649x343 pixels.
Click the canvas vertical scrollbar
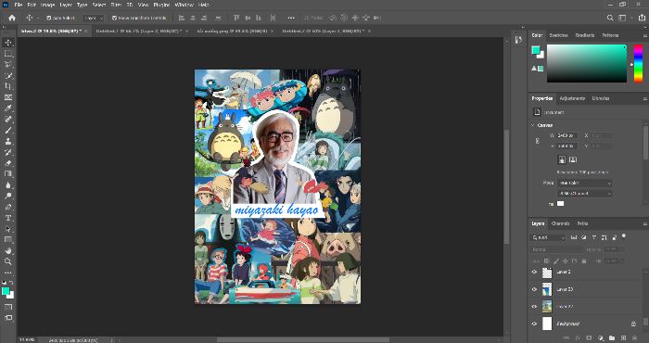[x=506, y=186]
